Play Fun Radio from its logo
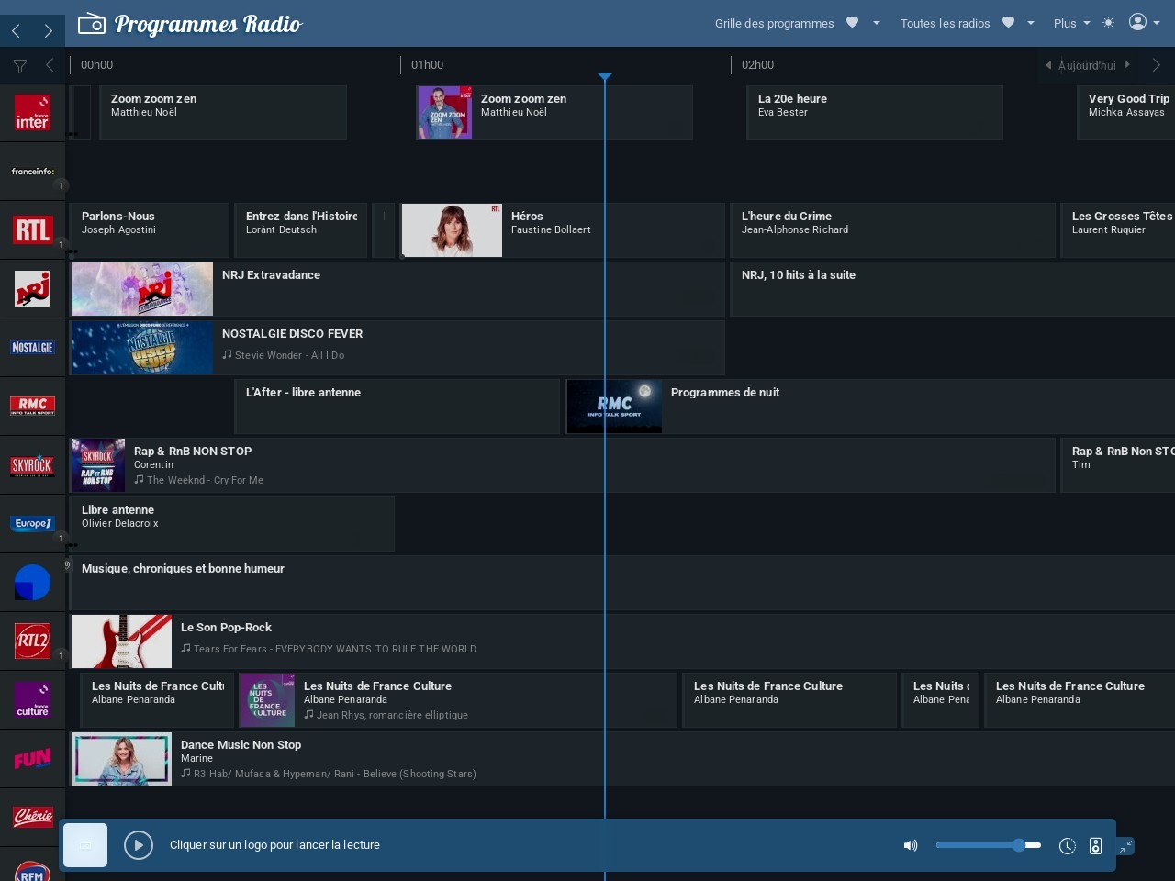The image size is (1175, 881). coord(32,759)
